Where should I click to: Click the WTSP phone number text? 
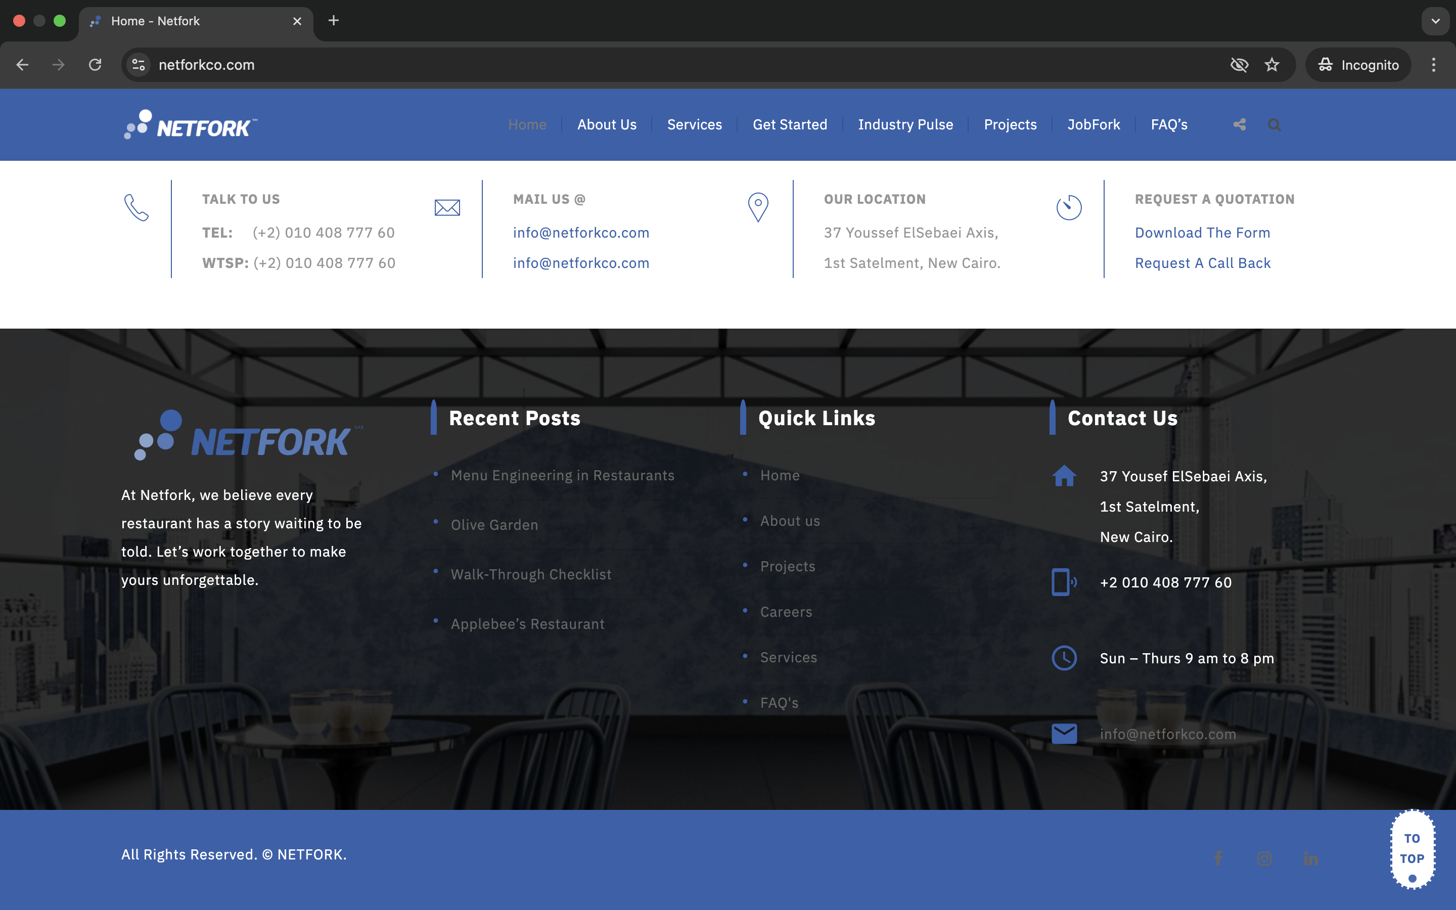point(324,263)
